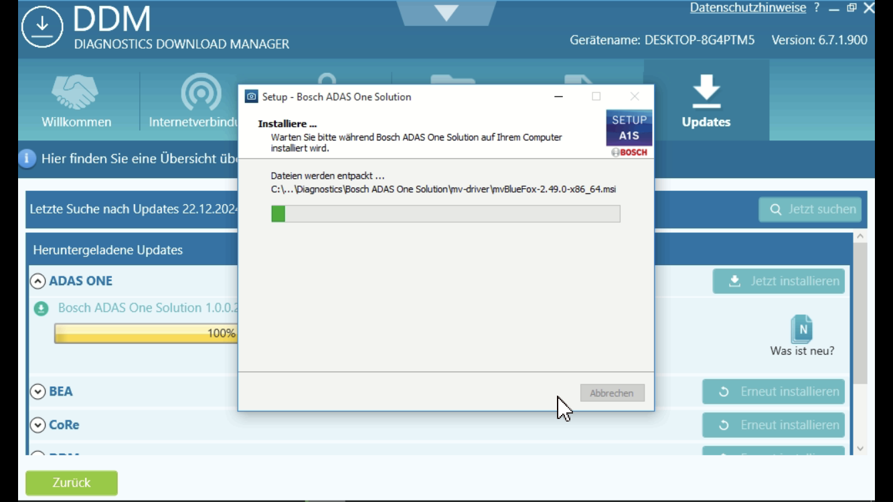The height and width of the screenshot is (502, 893).
Task: Click the magnifier icon in Jetzt suchen
Action: coord(775,210)
